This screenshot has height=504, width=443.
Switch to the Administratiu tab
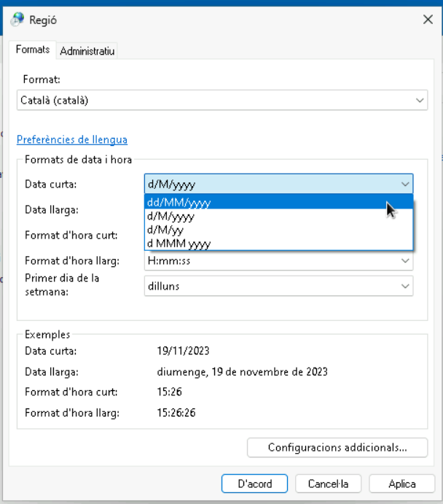[x=87, y=51]
